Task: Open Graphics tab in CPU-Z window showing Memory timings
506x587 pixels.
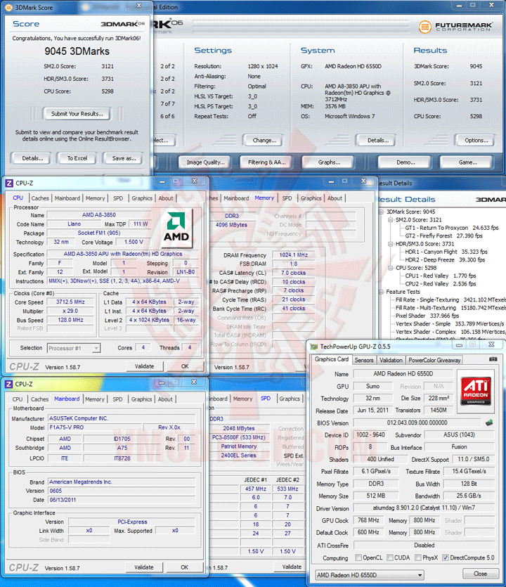Action: (311, 198)
